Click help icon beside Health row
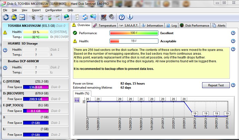This screenshot has height=140, width=239. tap(233, 41)
